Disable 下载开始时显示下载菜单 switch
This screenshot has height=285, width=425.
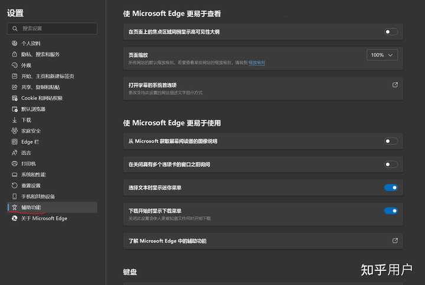coord(391,211)
